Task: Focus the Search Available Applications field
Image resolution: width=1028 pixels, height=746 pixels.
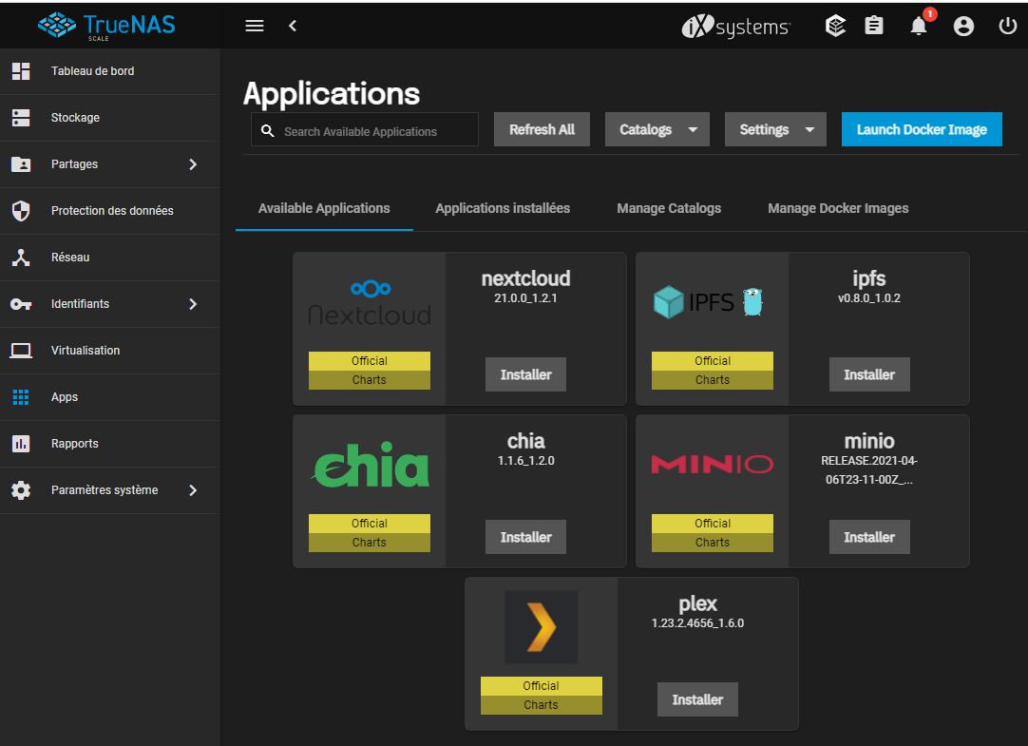Action: coord(365,129)
